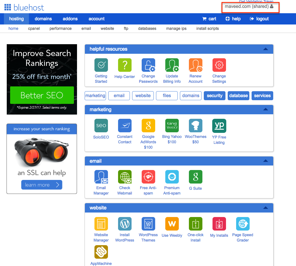Open the cpanel submenu item

click(x=34, y=28)
